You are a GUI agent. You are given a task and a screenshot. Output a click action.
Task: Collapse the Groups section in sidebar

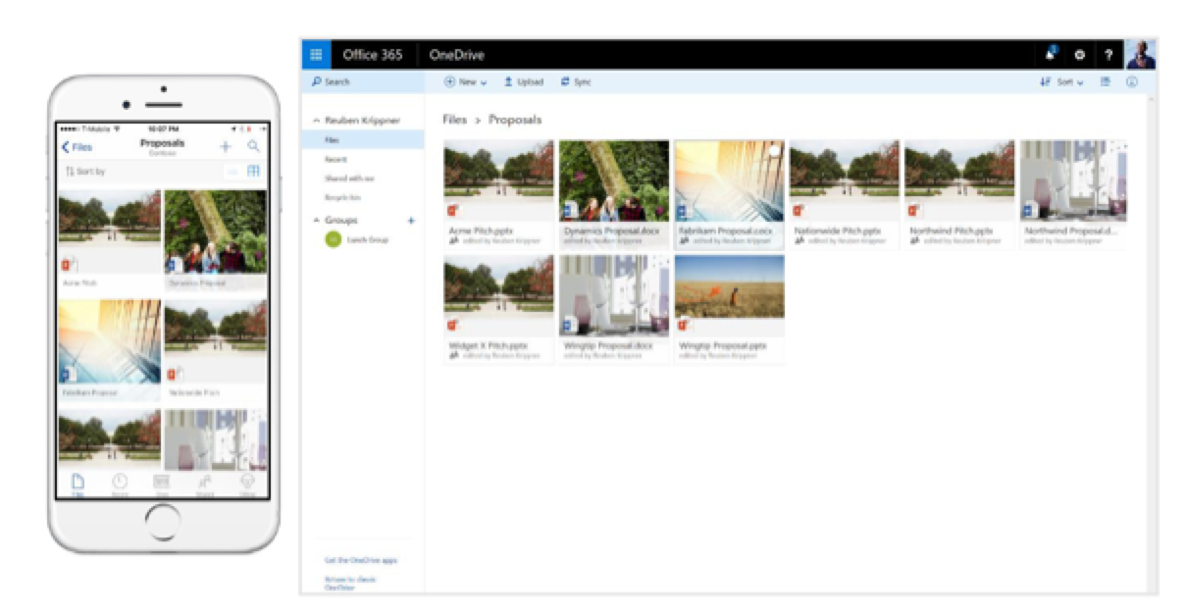coord(316,221)
